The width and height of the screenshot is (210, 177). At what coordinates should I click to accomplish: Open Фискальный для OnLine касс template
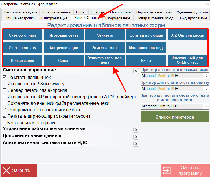(187, 60)
